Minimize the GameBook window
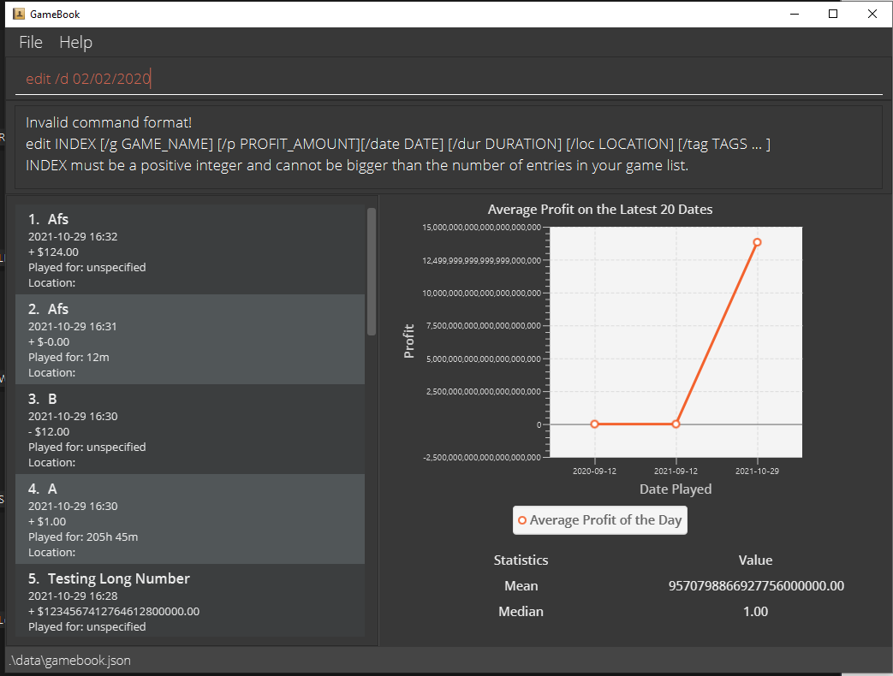This screenshot has width=893, height=676. pos(795,14)
